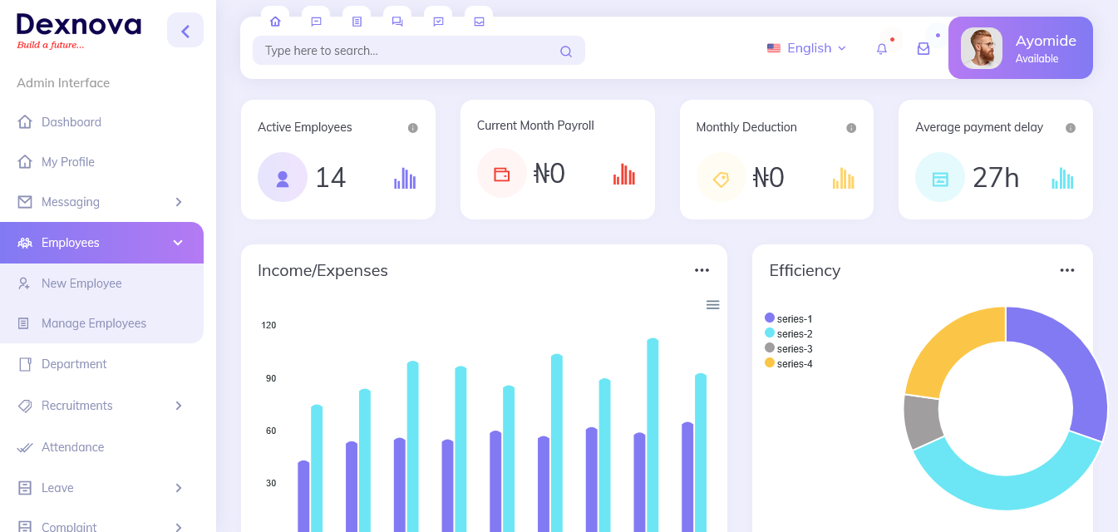Collapse the Employees sidebar section
The height and width of the screenshot is (532, 1118).
177,243
